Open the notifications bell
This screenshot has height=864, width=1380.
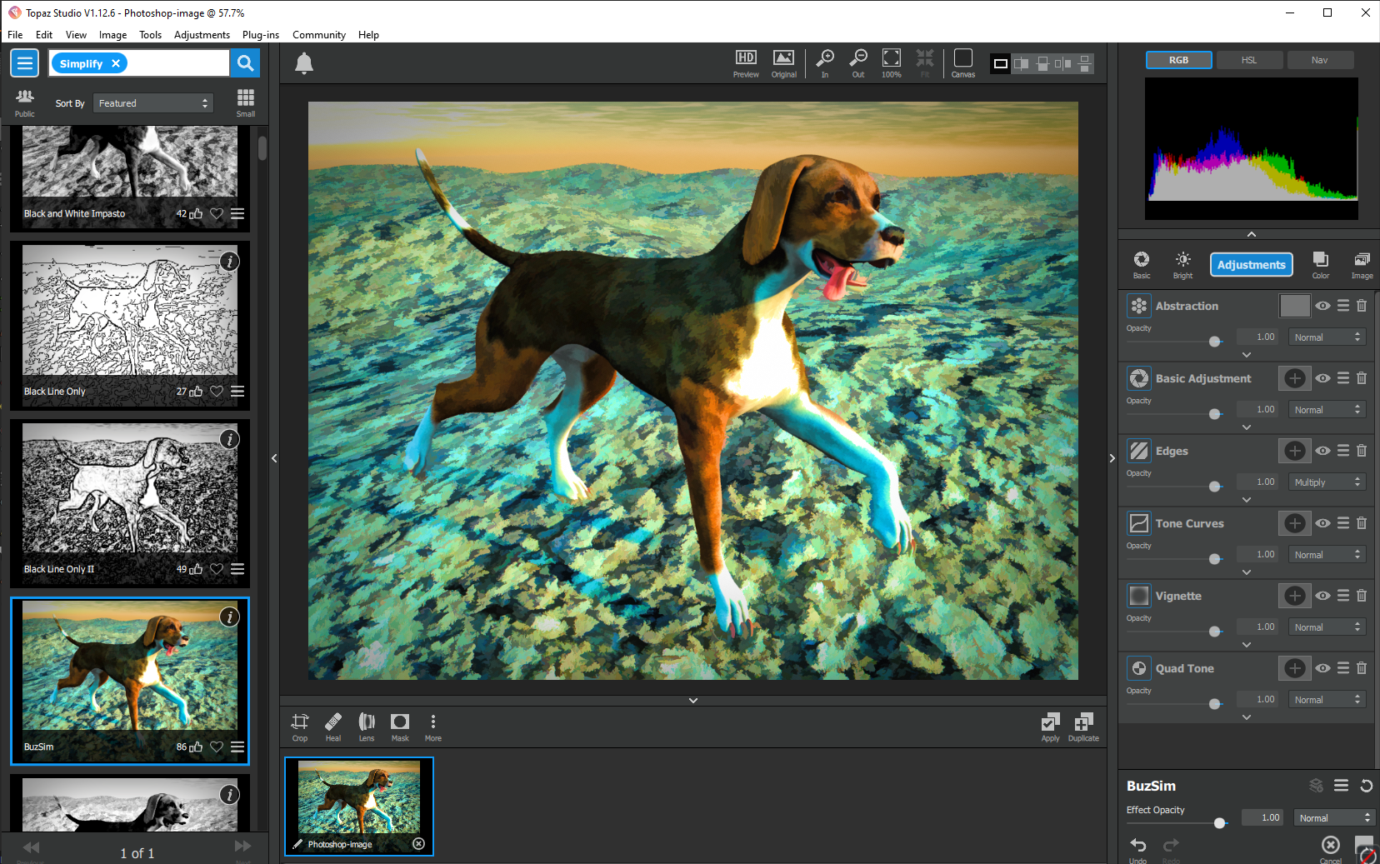click(304, 63)
